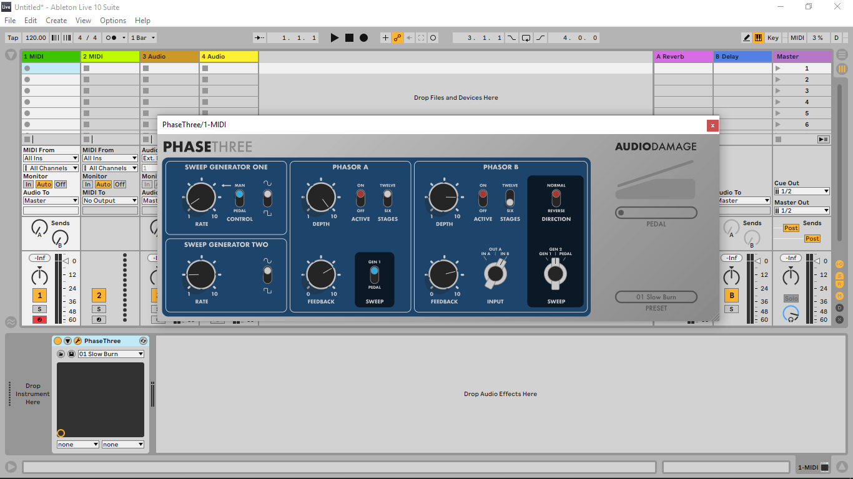Viewport: 853px width, 479px height.
Task: Open the Master Out dropdown
Action: coord(802,211)
